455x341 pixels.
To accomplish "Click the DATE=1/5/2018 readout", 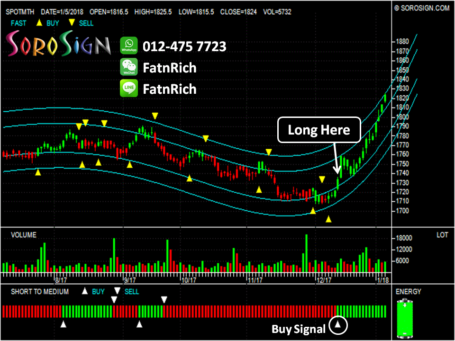I will coord(62,12).
